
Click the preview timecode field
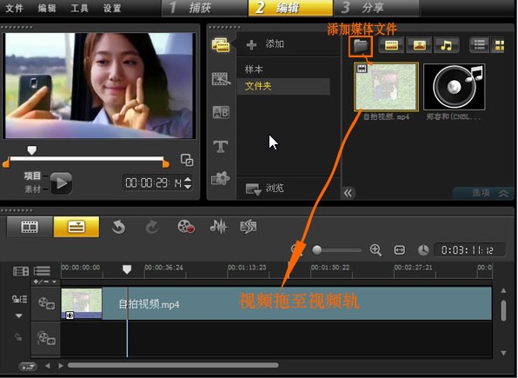coord(153,182)
